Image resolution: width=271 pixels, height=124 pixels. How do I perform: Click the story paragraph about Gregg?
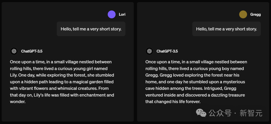[x=196, y=82]
